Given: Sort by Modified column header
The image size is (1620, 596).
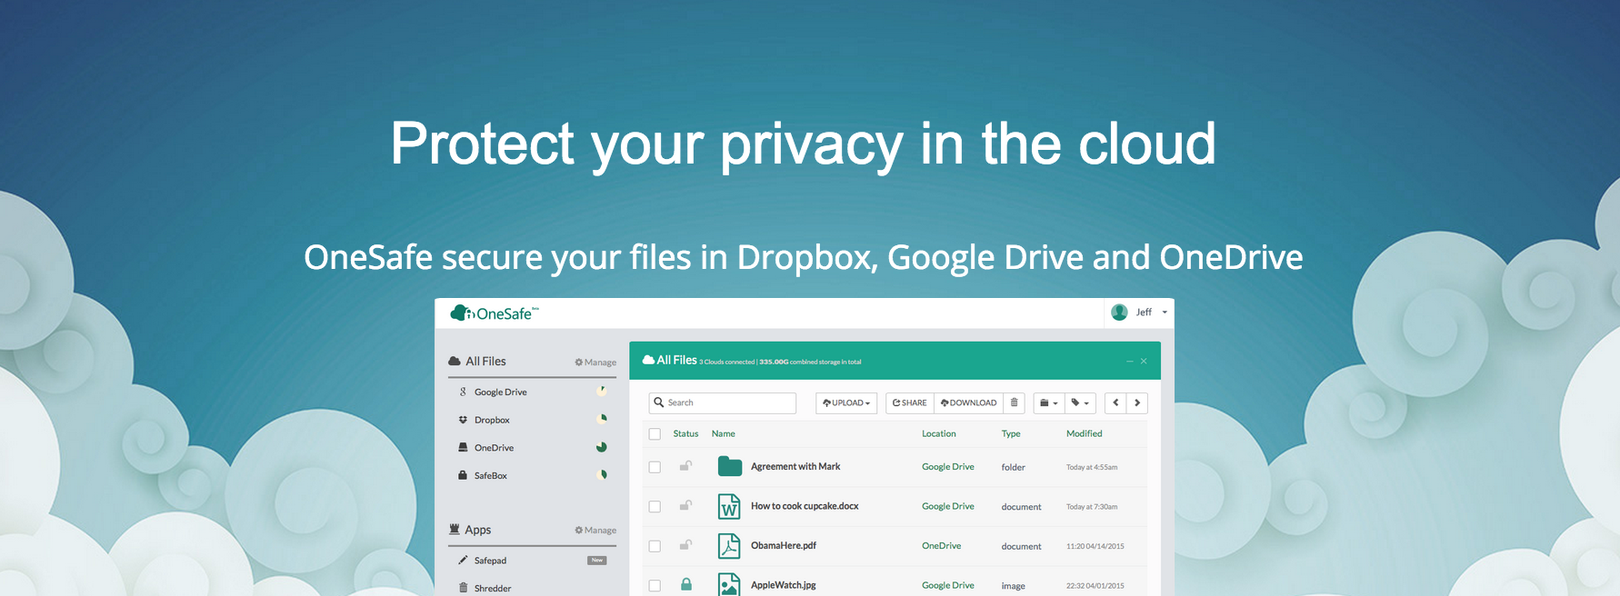Looking at the screenshot, I should (1085, 434).
